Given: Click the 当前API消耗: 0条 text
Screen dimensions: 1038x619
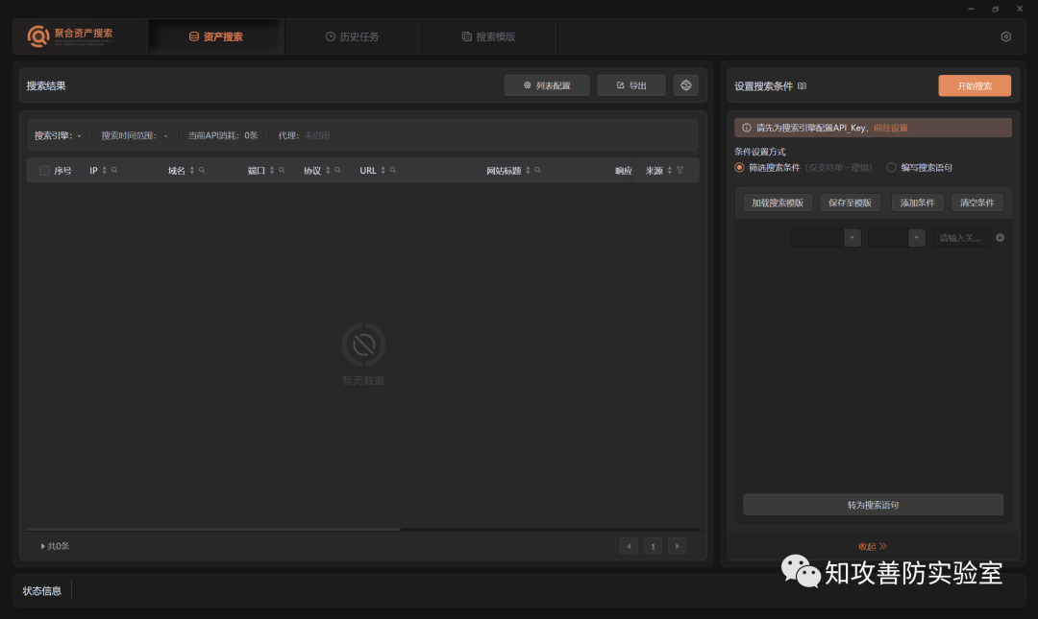Looking at the screenshot, I should click(223, 135).
